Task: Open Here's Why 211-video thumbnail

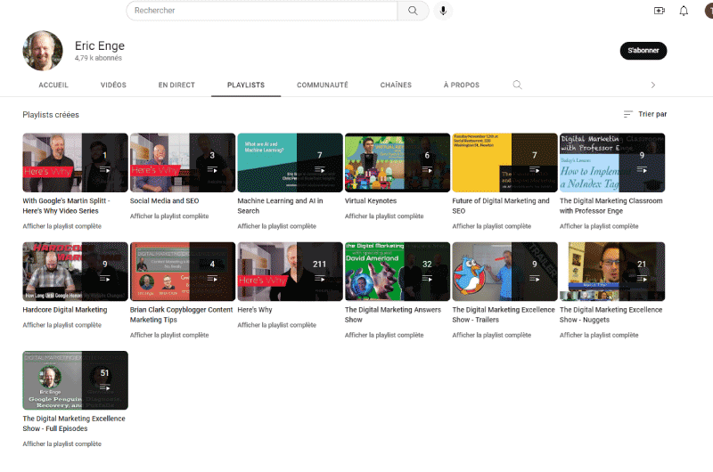Action: pyautogui.click(x=291, y=272)
